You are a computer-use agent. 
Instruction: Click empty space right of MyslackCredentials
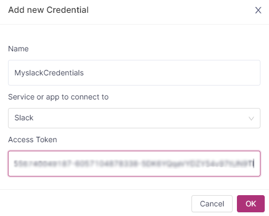click(171, 73)
